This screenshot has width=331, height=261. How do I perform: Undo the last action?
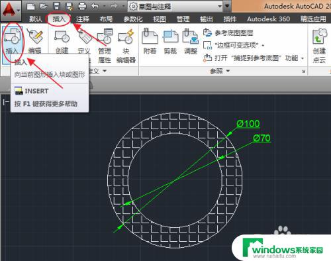[x=95, y=7]
